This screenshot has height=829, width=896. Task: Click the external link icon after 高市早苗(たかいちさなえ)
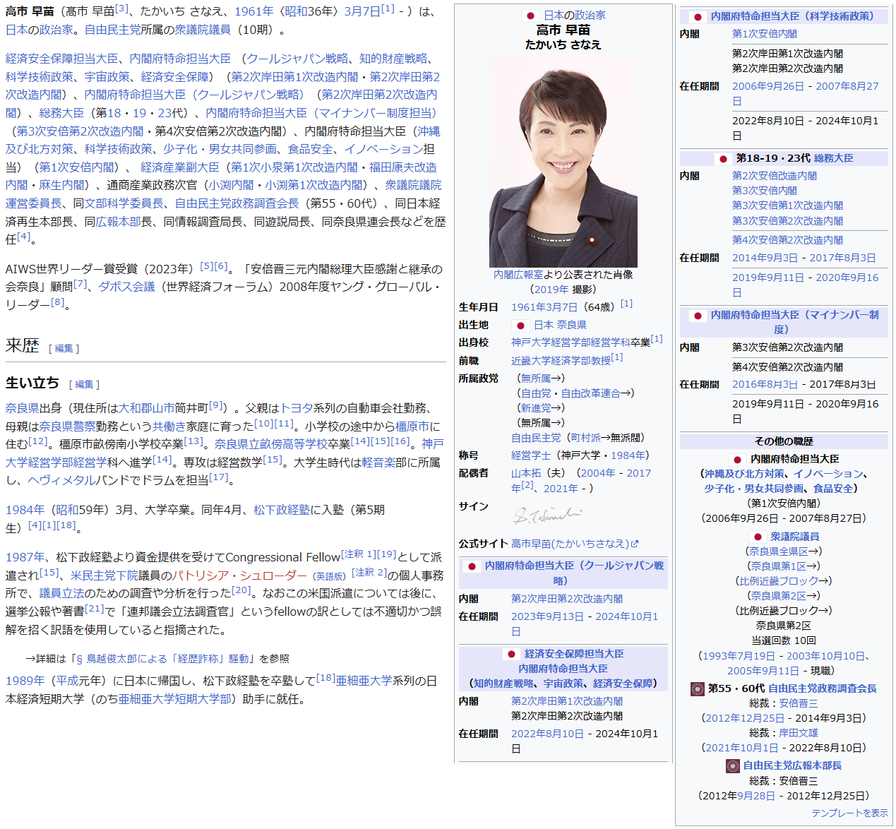pyautogui.click(x=635, y=544)
